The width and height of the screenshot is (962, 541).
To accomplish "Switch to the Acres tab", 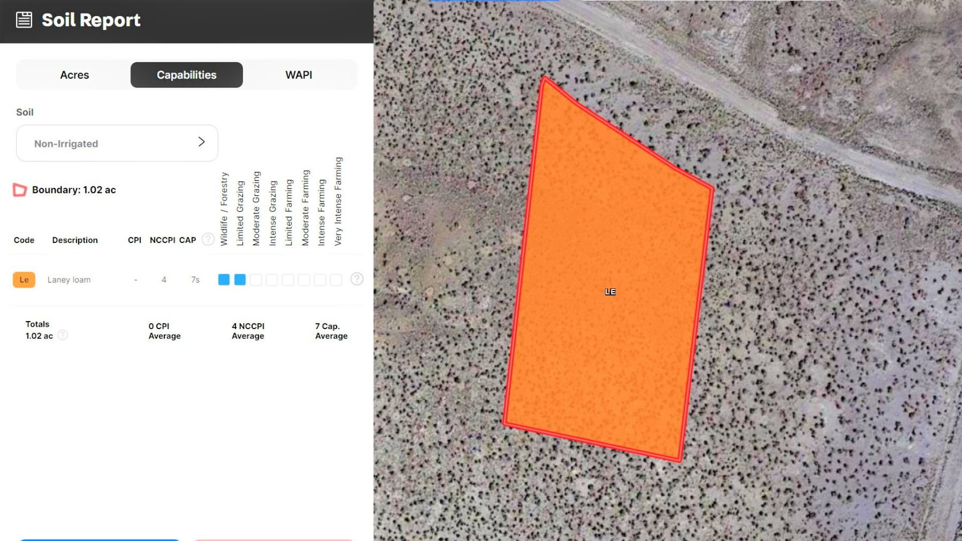I will point(75,75).
